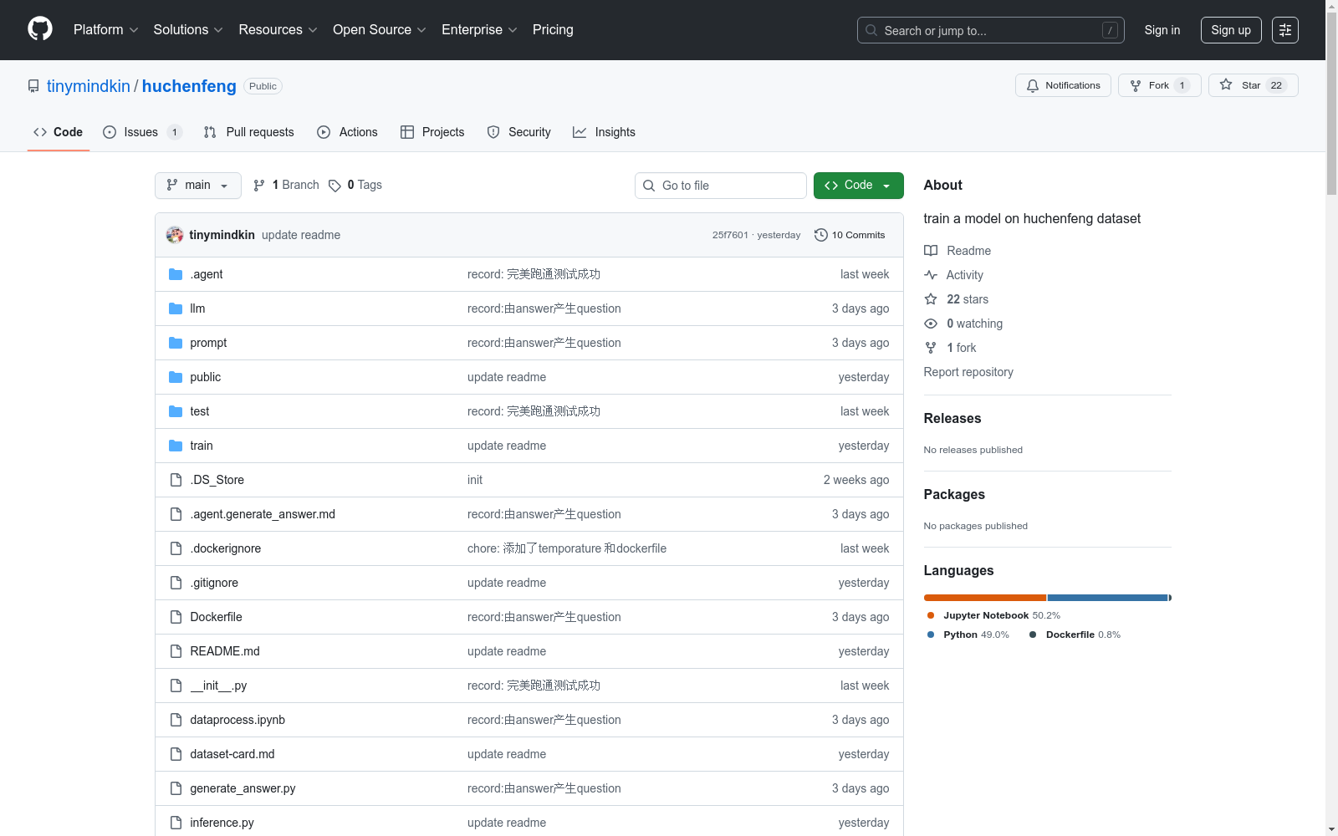Click the eye icon beside 0 watching
The height and width of the screenshot is (836, 1338).
(931, 324)
